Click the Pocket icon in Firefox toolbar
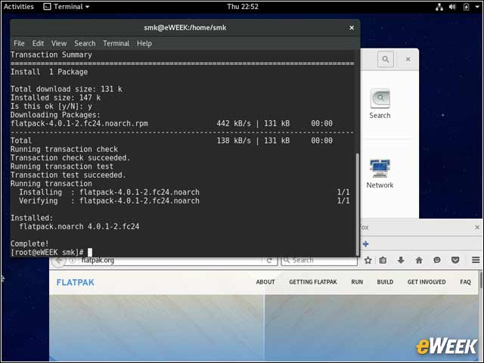This screenshot has width=484, height=363. coord(455,260)
